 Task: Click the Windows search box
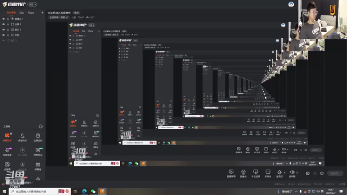tap(40, 191)
